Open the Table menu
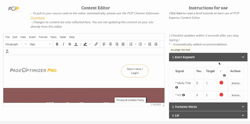 (62, 37)
